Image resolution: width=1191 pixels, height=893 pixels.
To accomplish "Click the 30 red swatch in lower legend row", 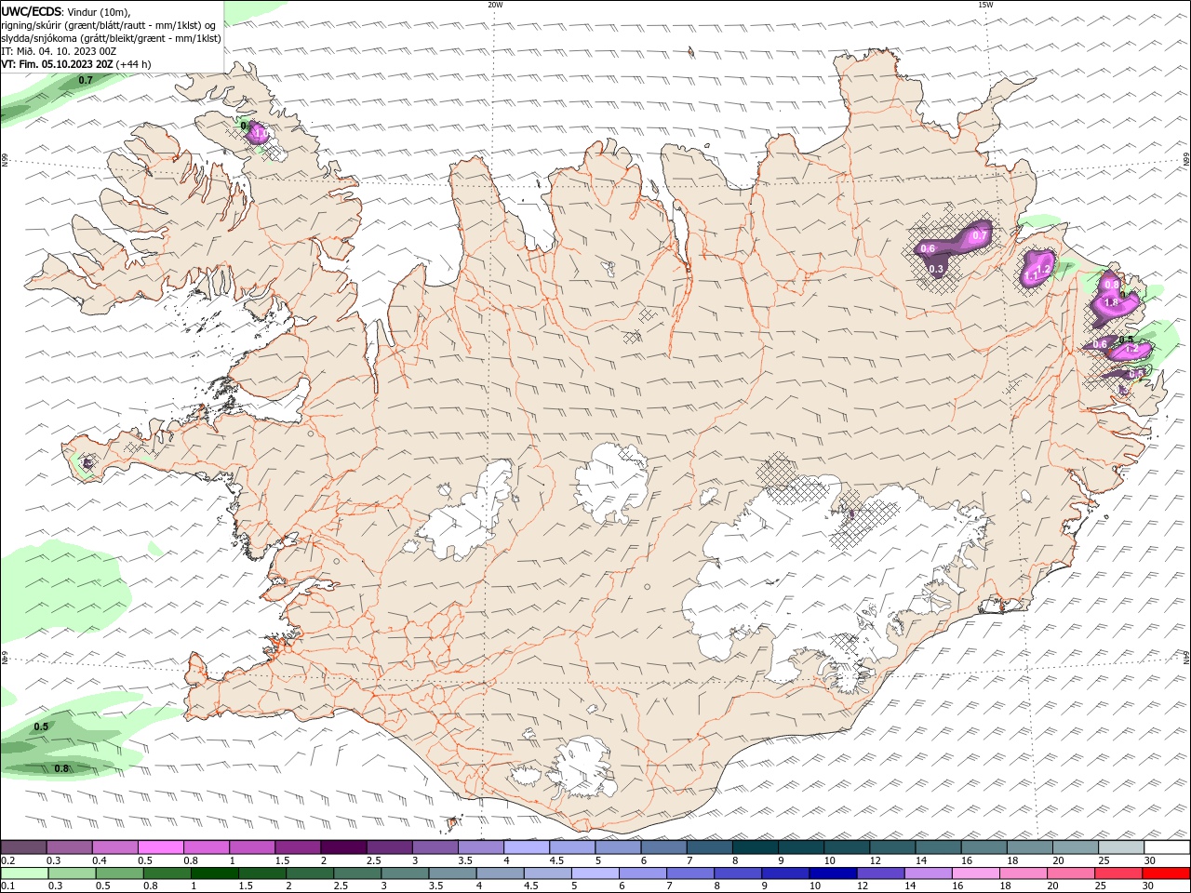I will click(x=1167, y=873).
